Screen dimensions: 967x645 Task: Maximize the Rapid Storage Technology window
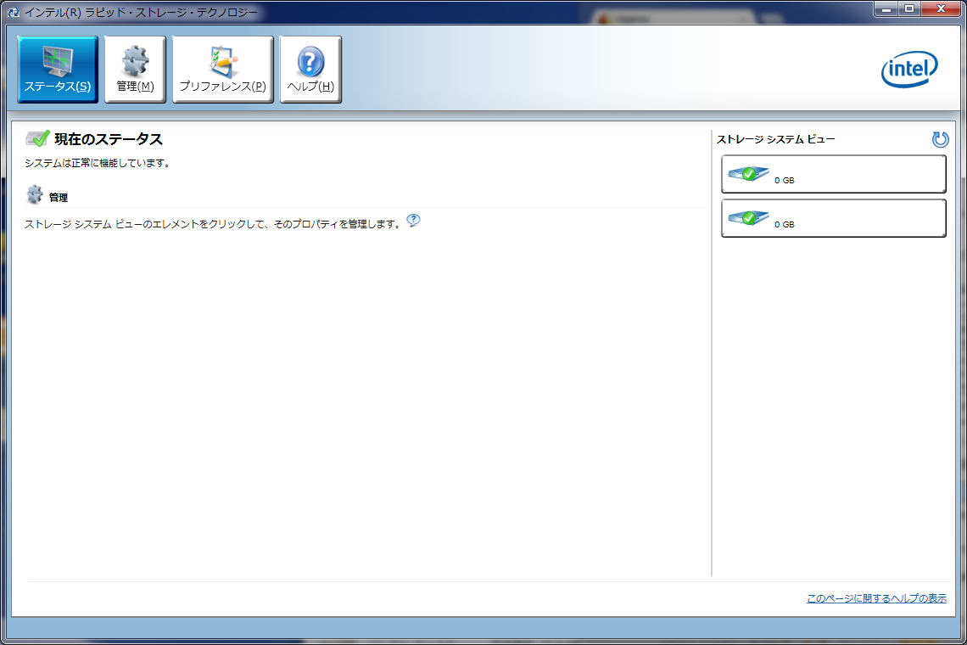coord(909,9)
